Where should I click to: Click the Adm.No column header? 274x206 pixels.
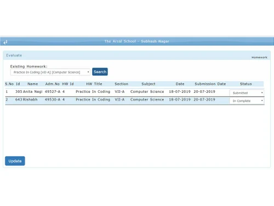pos(53,84)
